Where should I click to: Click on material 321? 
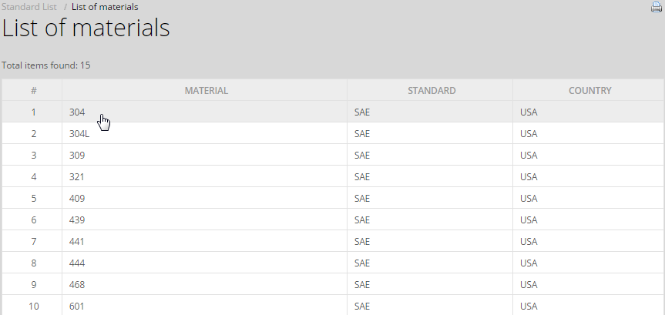[77, 177]
